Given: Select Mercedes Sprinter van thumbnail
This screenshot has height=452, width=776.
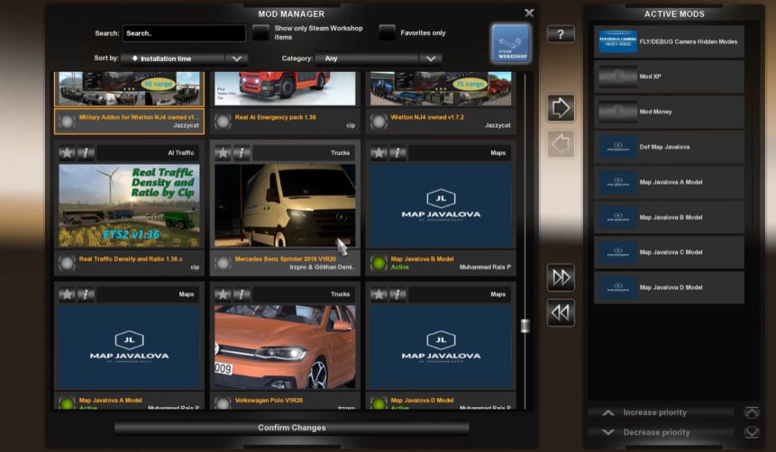Looking at the screenshot, I should pyautogui.click(x=285, y=205).
